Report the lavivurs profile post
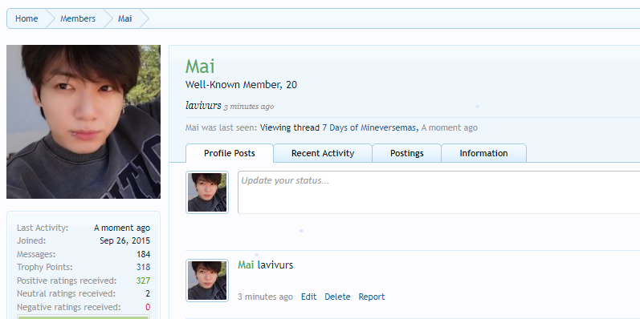Viewport: 640px width, 319px height. (372, 297)
